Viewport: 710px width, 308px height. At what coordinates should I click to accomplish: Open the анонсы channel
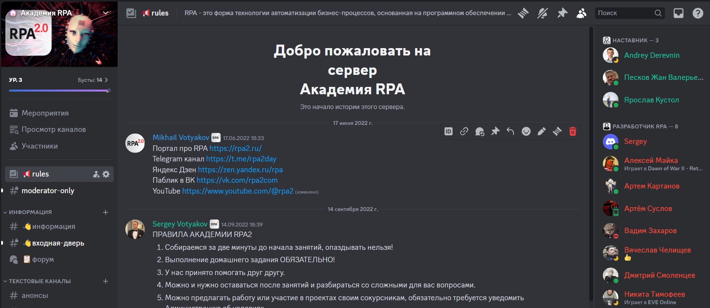(59, 296)
